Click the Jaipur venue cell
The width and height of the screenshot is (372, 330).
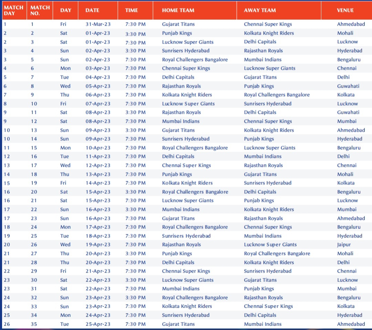(x=344, y=245)
